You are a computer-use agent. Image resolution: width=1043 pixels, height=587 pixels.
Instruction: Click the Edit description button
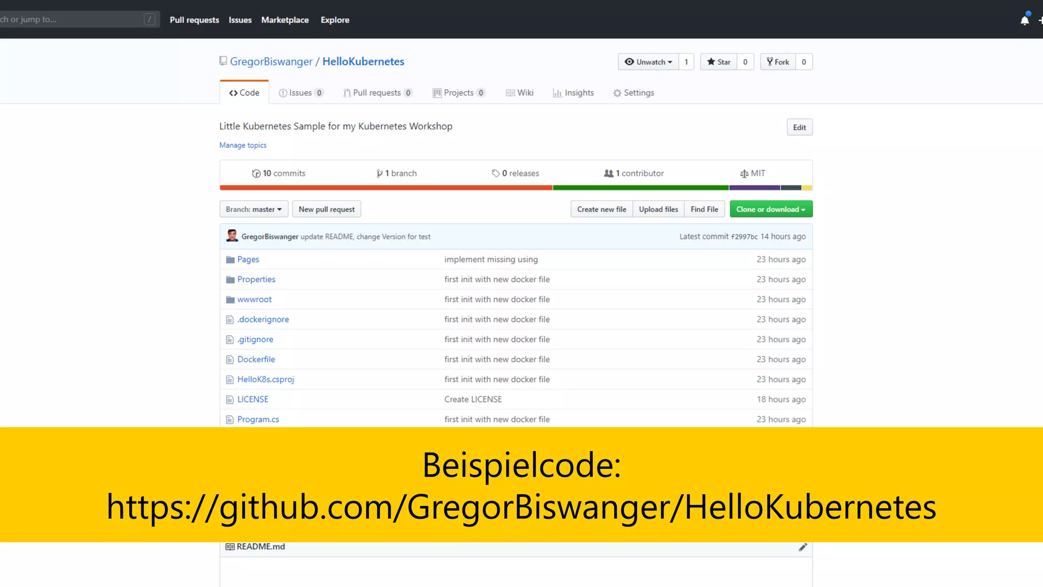coord(800,127)
